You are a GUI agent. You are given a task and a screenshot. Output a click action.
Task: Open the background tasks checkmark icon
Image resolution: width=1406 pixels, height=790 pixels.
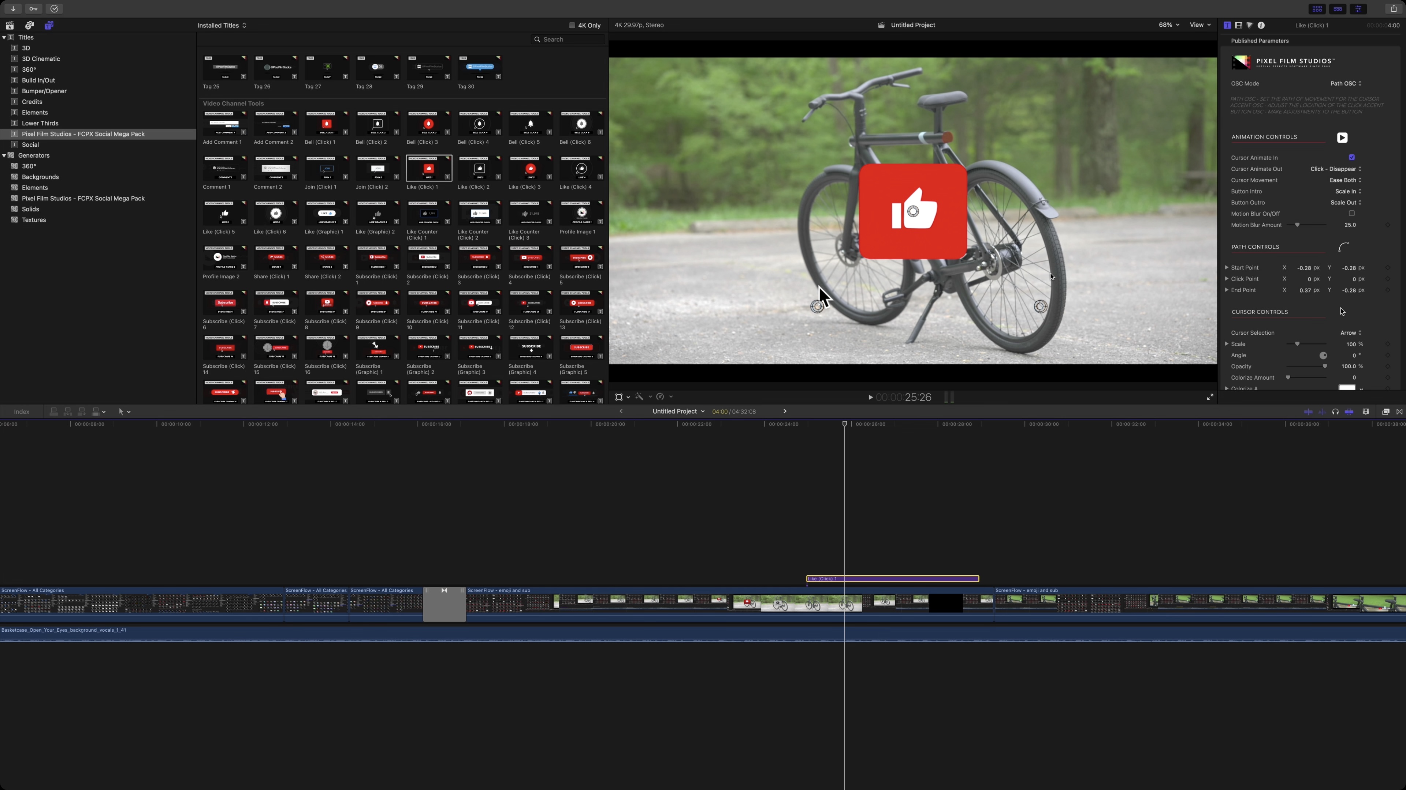[x=54, y=9]
